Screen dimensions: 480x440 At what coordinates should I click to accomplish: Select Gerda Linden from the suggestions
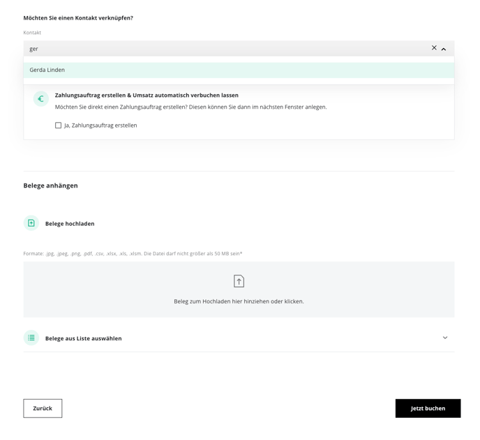pyautogui.click(x=239, y=70)
